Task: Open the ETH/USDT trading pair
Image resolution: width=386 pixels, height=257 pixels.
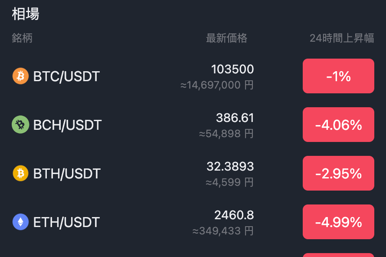Action: pos(66,222)
